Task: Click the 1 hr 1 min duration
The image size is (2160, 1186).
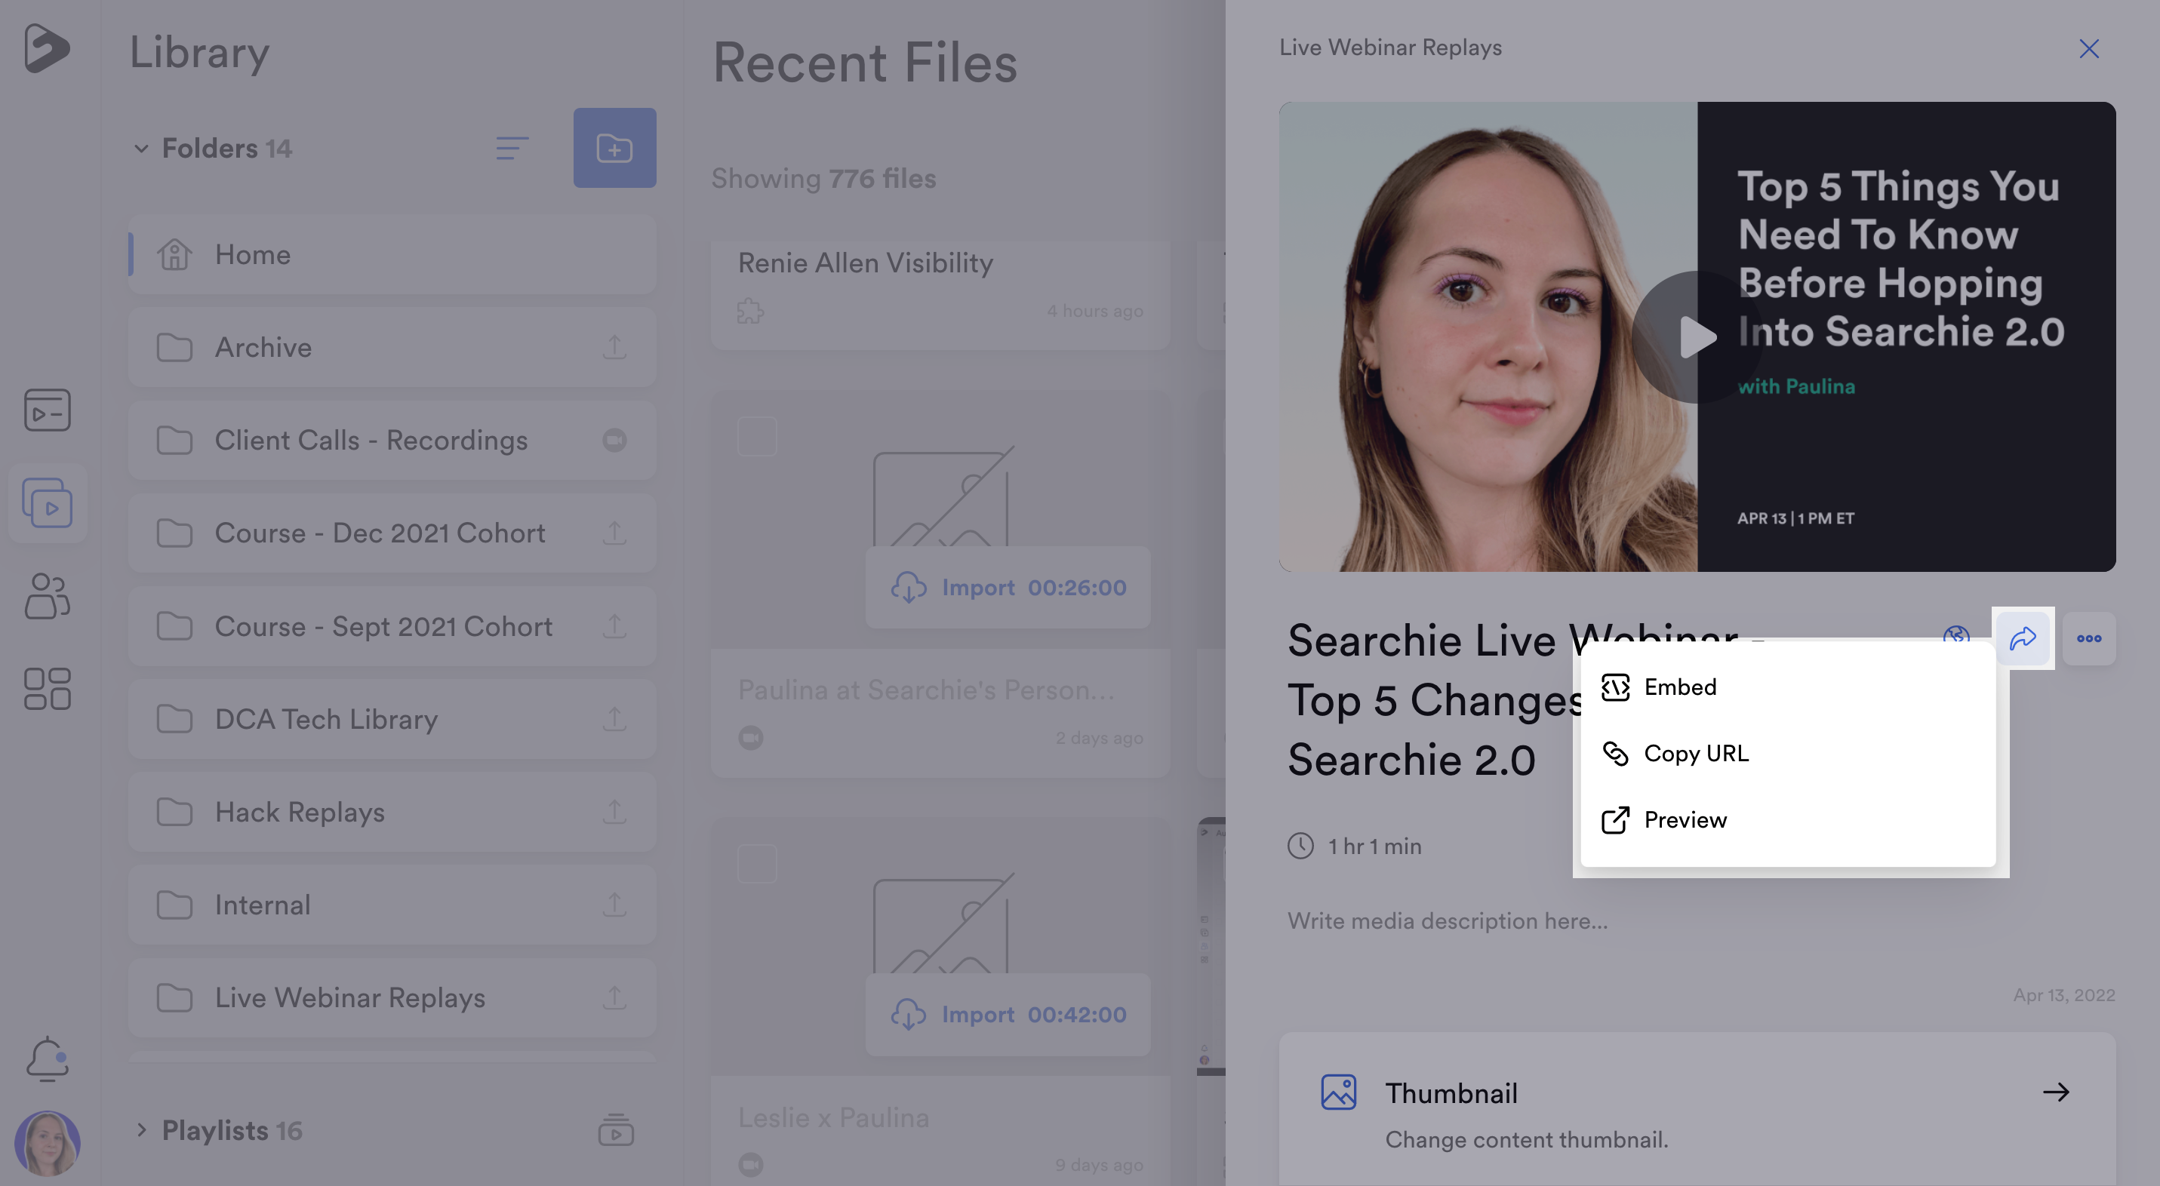Action: (1354, 846)
